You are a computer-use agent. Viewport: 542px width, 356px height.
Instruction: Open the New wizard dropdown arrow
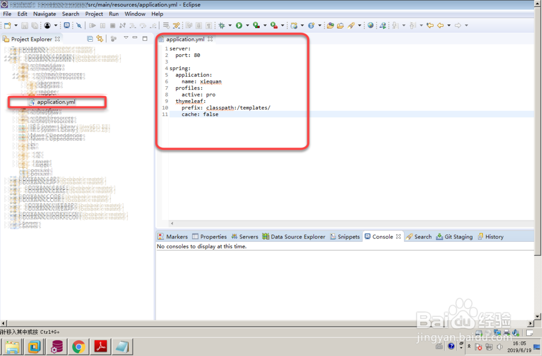[16, 25]
